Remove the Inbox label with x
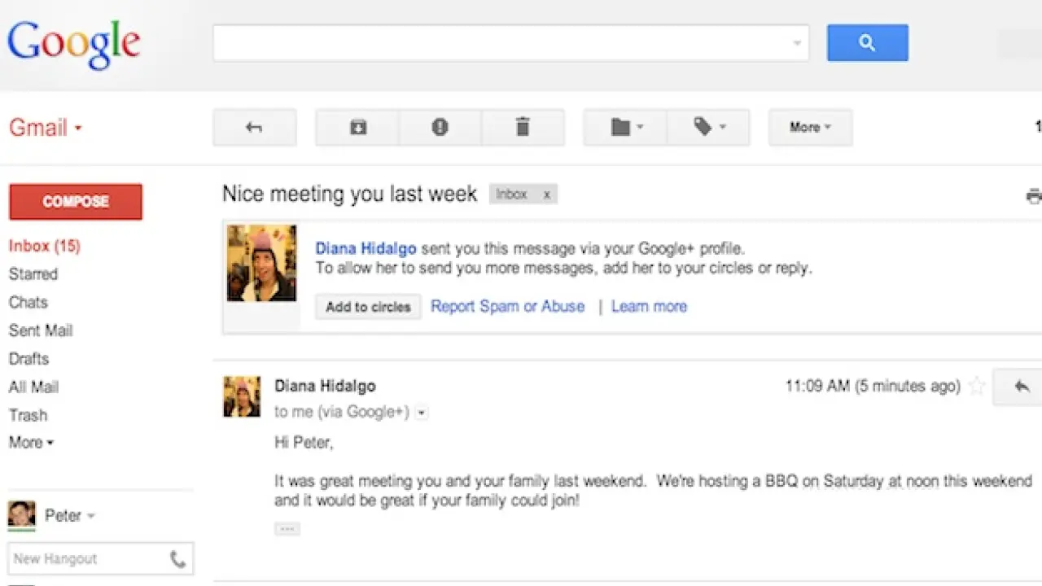Viewport: 1042px width, 586px height. [547, 195]
